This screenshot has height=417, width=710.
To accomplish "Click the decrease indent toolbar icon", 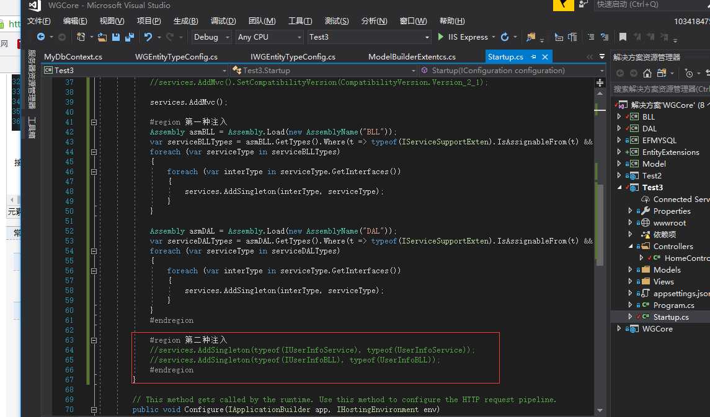I will (591, 37).
